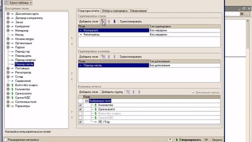Click Добавить поле in row groupings
This screenshot has width=252, height=142.
89,21
